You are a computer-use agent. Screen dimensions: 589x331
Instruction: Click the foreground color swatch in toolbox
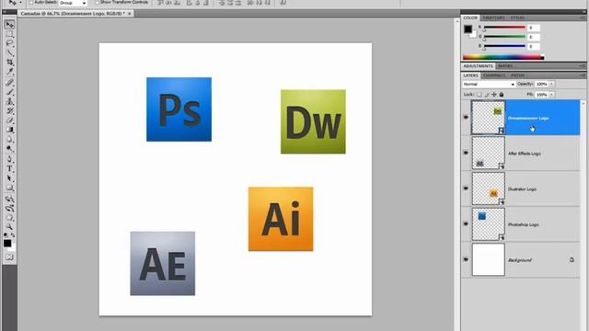7,243
